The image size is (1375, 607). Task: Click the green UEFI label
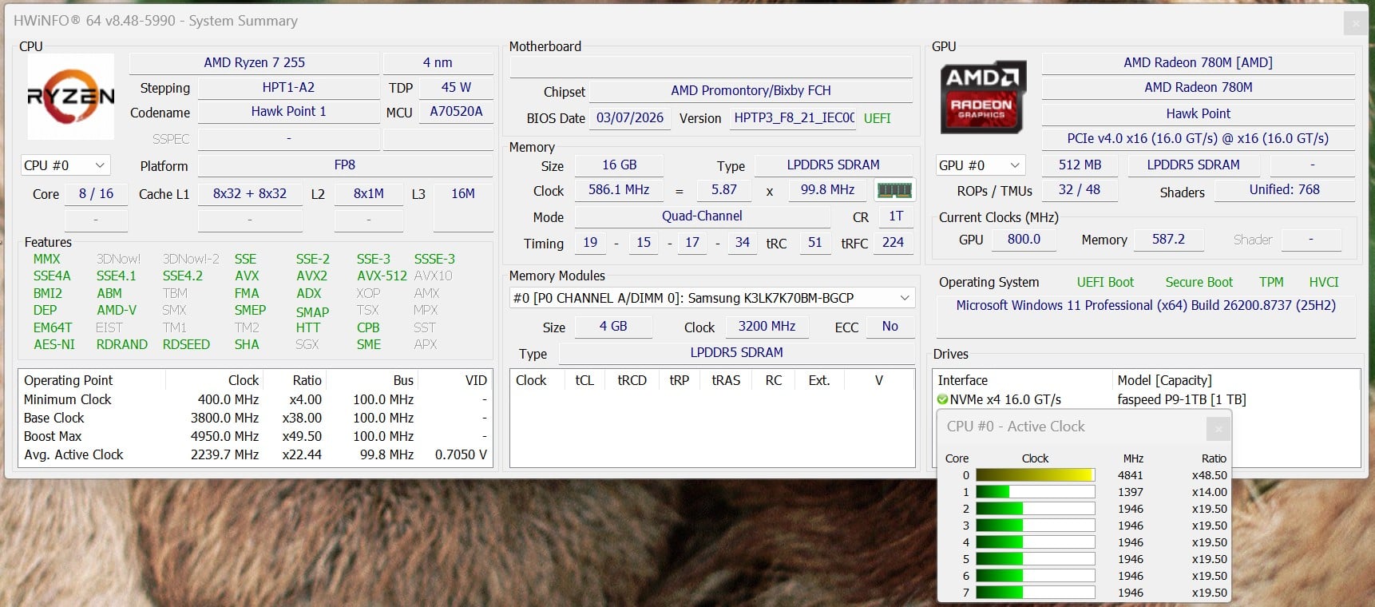point(877,118)
